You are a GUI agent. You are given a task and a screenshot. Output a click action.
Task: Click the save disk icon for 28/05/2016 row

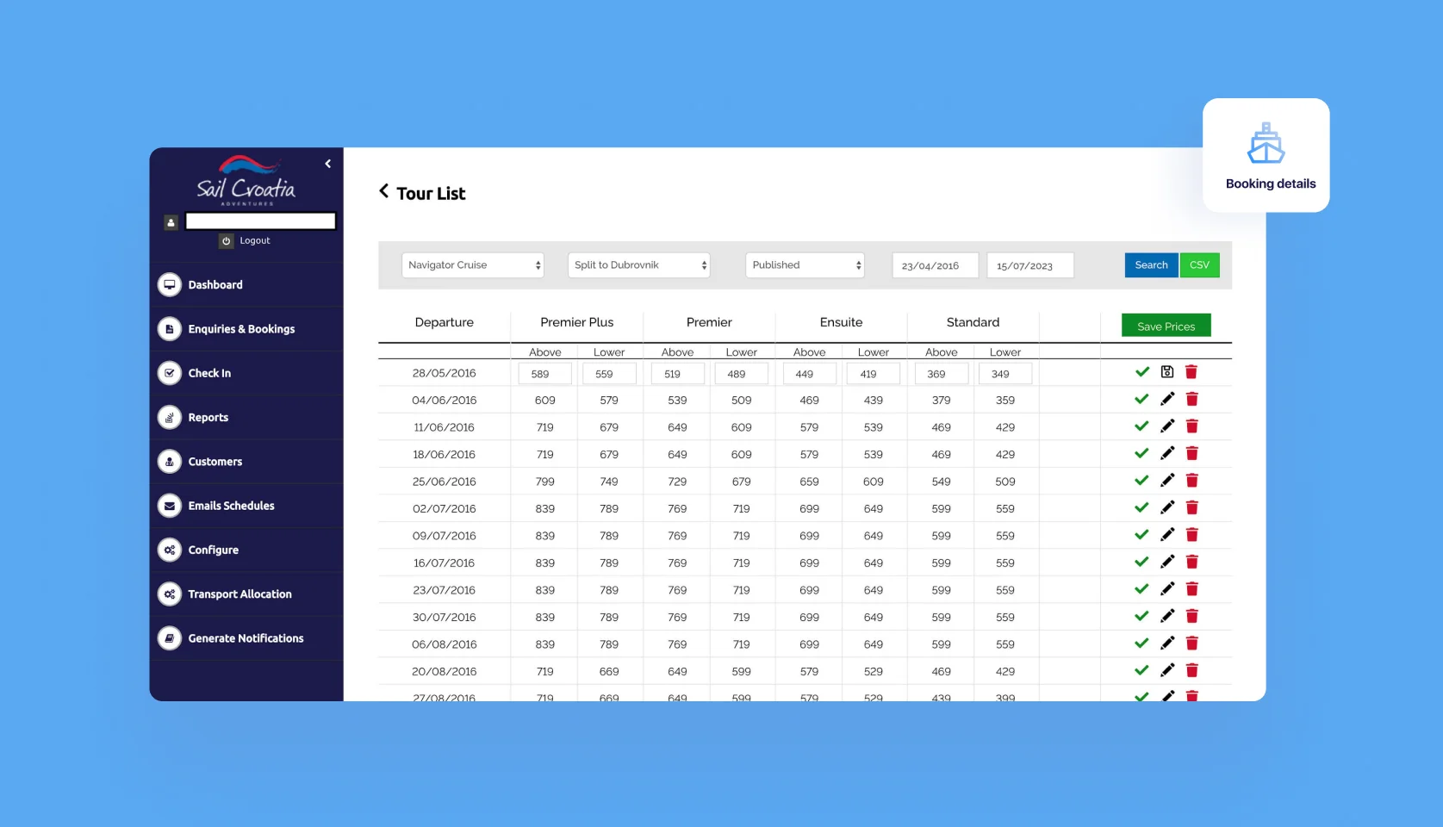(1166, 372)
